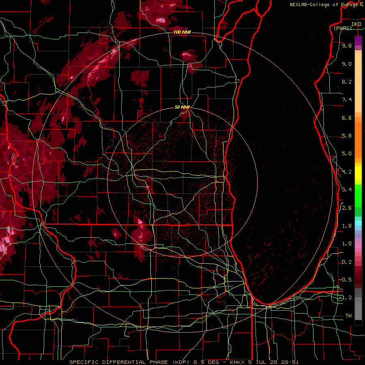Click the 8.2 scale value

tap(347, 82)
